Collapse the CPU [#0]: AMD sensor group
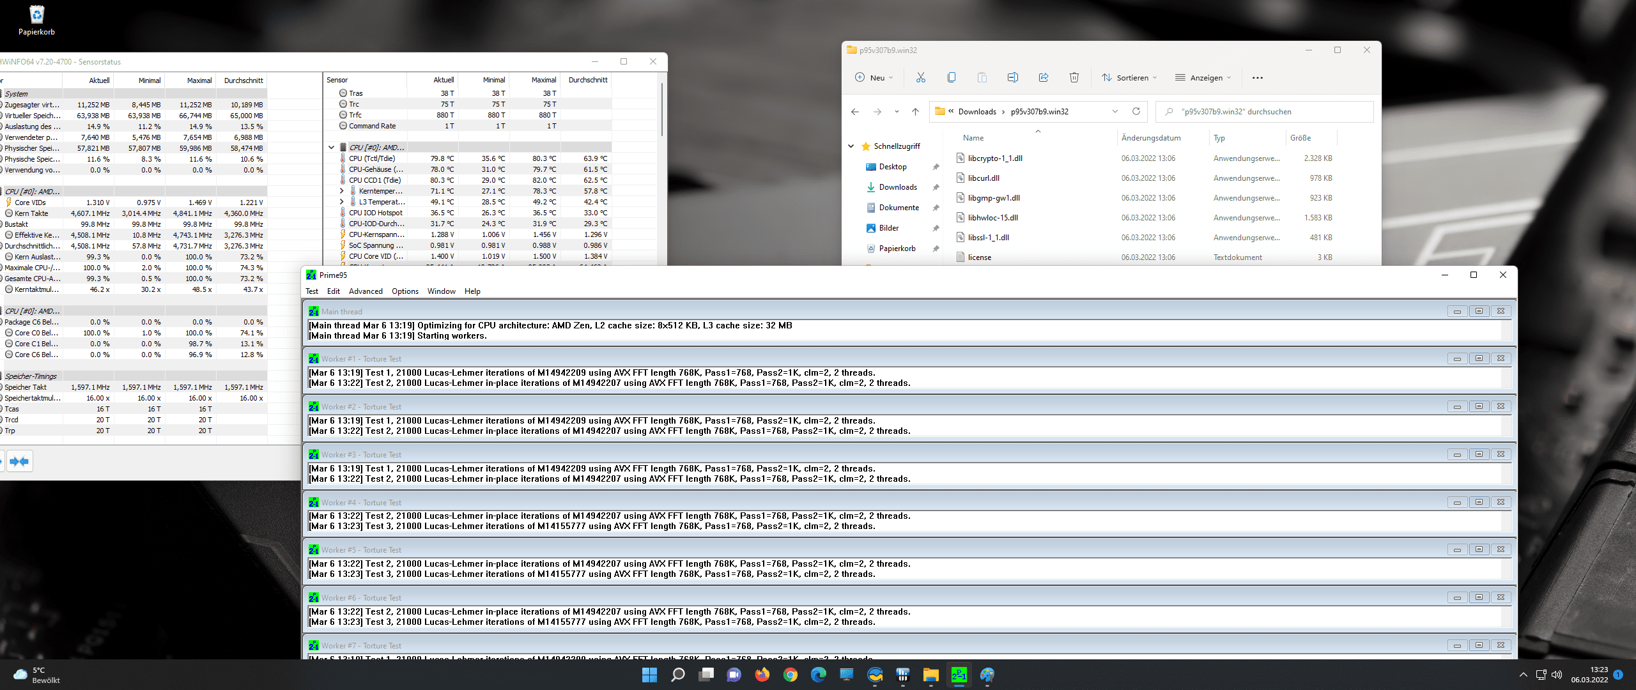Viewport: 1636px width, 690px height. [x=331, y=148]
